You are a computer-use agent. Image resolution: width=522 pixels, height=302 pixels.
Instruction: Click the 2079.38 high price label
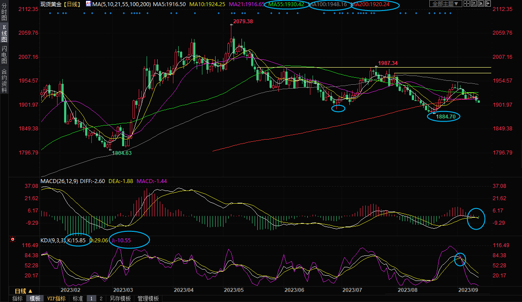(x=243, y=22)
